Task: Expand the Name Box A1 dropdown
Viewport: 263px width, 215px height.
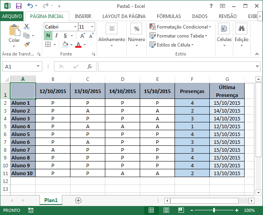Action: click(x=38, y=66)
